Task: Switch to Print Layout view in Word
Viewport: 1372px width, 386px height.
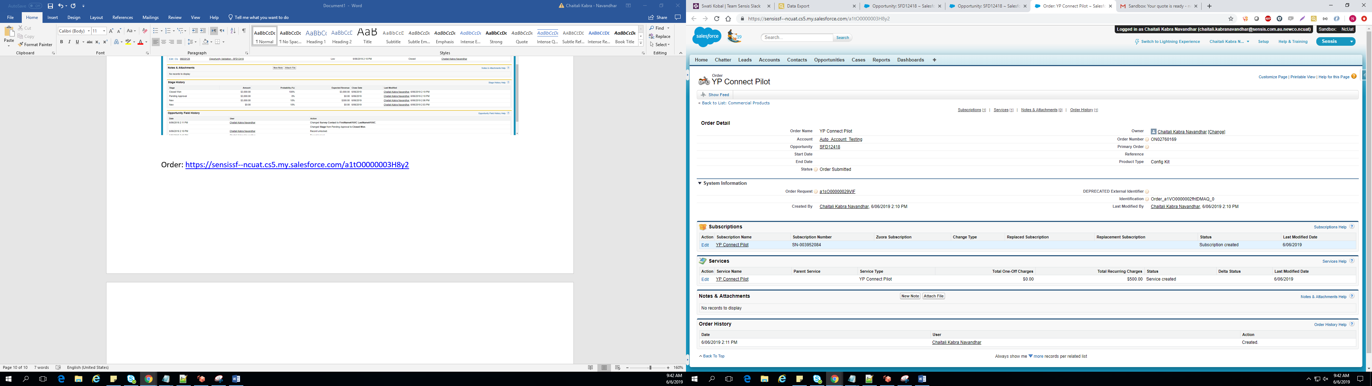Action: tap(604, 367)
